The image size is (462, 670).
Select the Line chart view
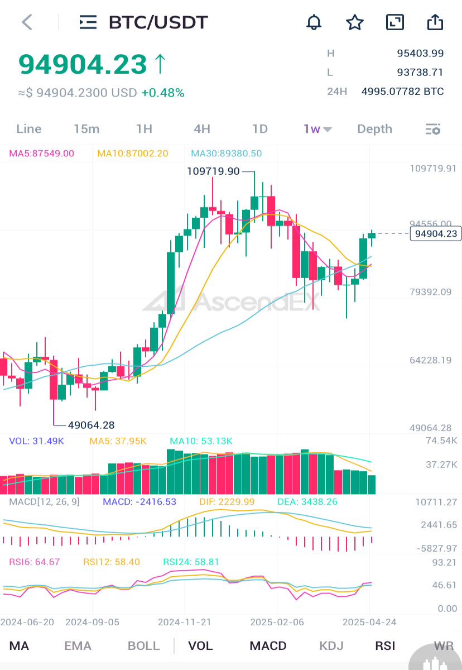(x=29, y=129)
